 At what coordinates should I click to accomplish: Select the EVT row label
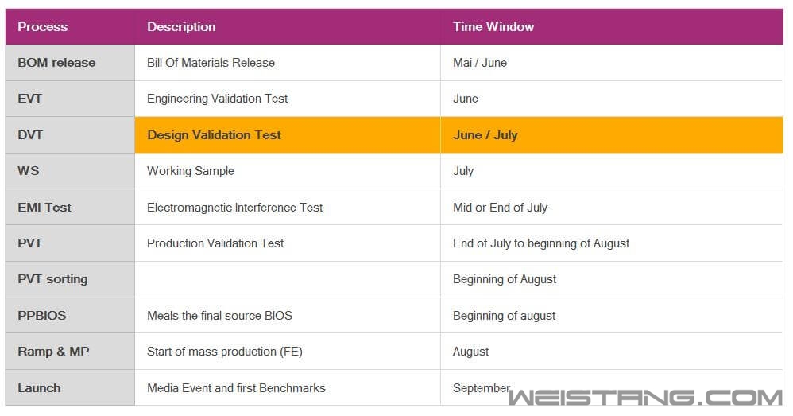(30, 99)
